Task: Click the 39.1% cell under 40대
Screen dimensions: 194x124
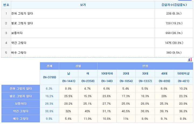Action: coord(164,111)
